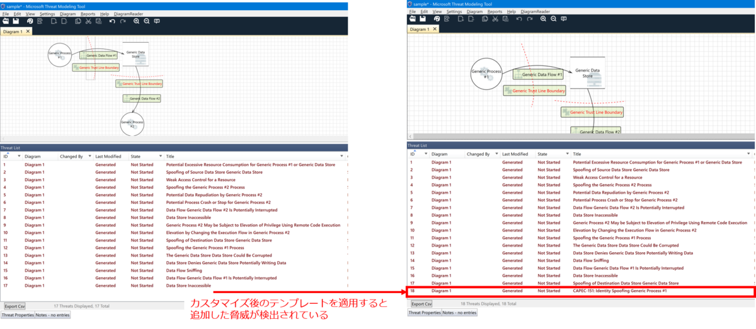Select Generic Data Flow #1 label in right diagram
The width and height of the screenshot is (756, 329).
(x=538, y=74)
